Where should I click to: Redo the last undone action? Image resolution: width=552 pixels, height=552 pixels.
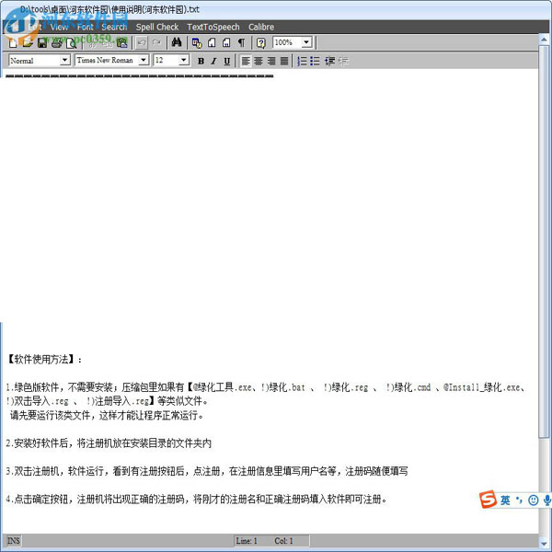click(156, 43)
